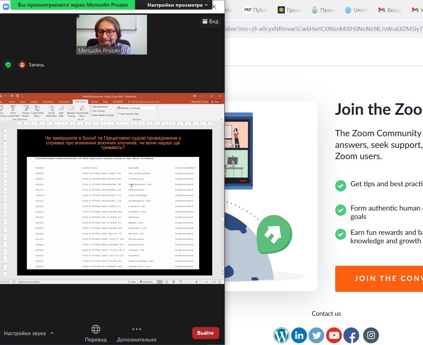Click Notes button in PowerPoint status bar

132,282
